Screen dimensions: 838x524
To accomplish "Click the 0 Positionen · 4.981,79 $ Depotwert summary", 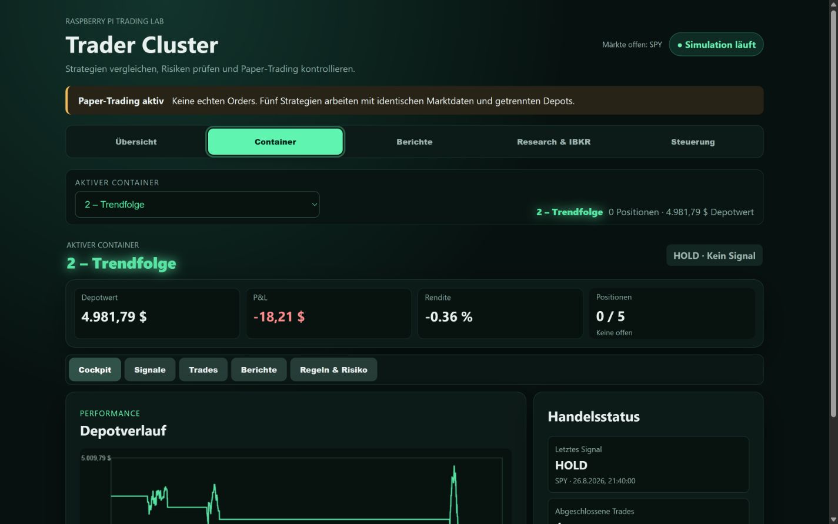I will click(x=681, y=212).
